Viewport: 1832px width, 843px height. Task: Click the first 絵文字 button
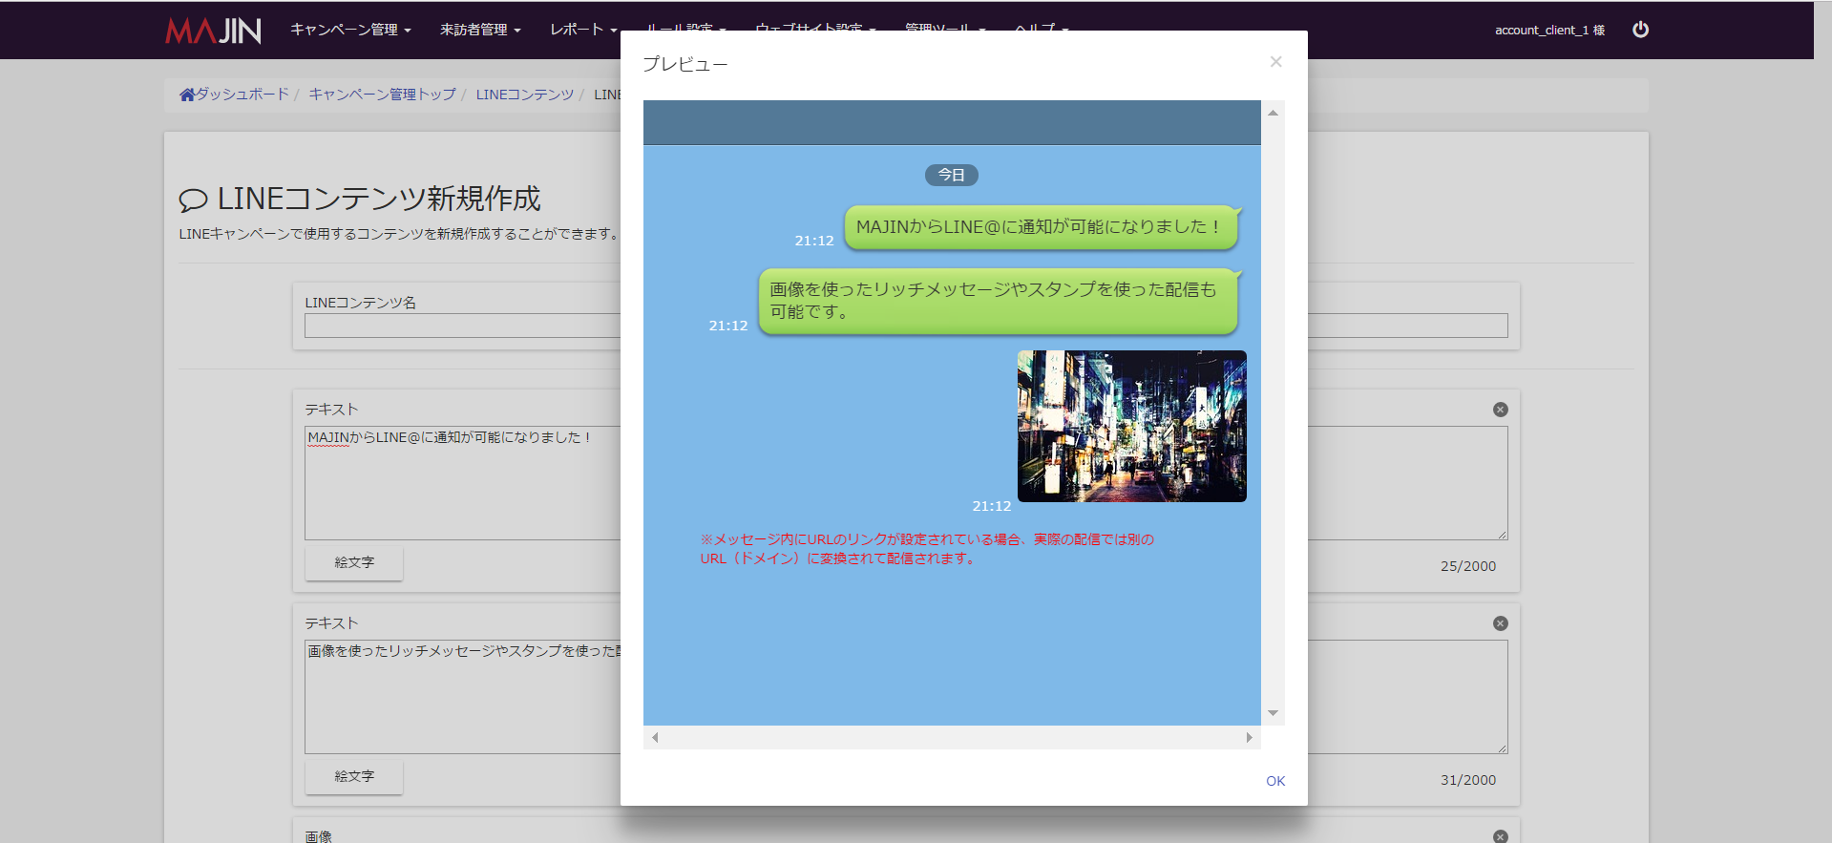pyautogui.click(x=354, y=563)
